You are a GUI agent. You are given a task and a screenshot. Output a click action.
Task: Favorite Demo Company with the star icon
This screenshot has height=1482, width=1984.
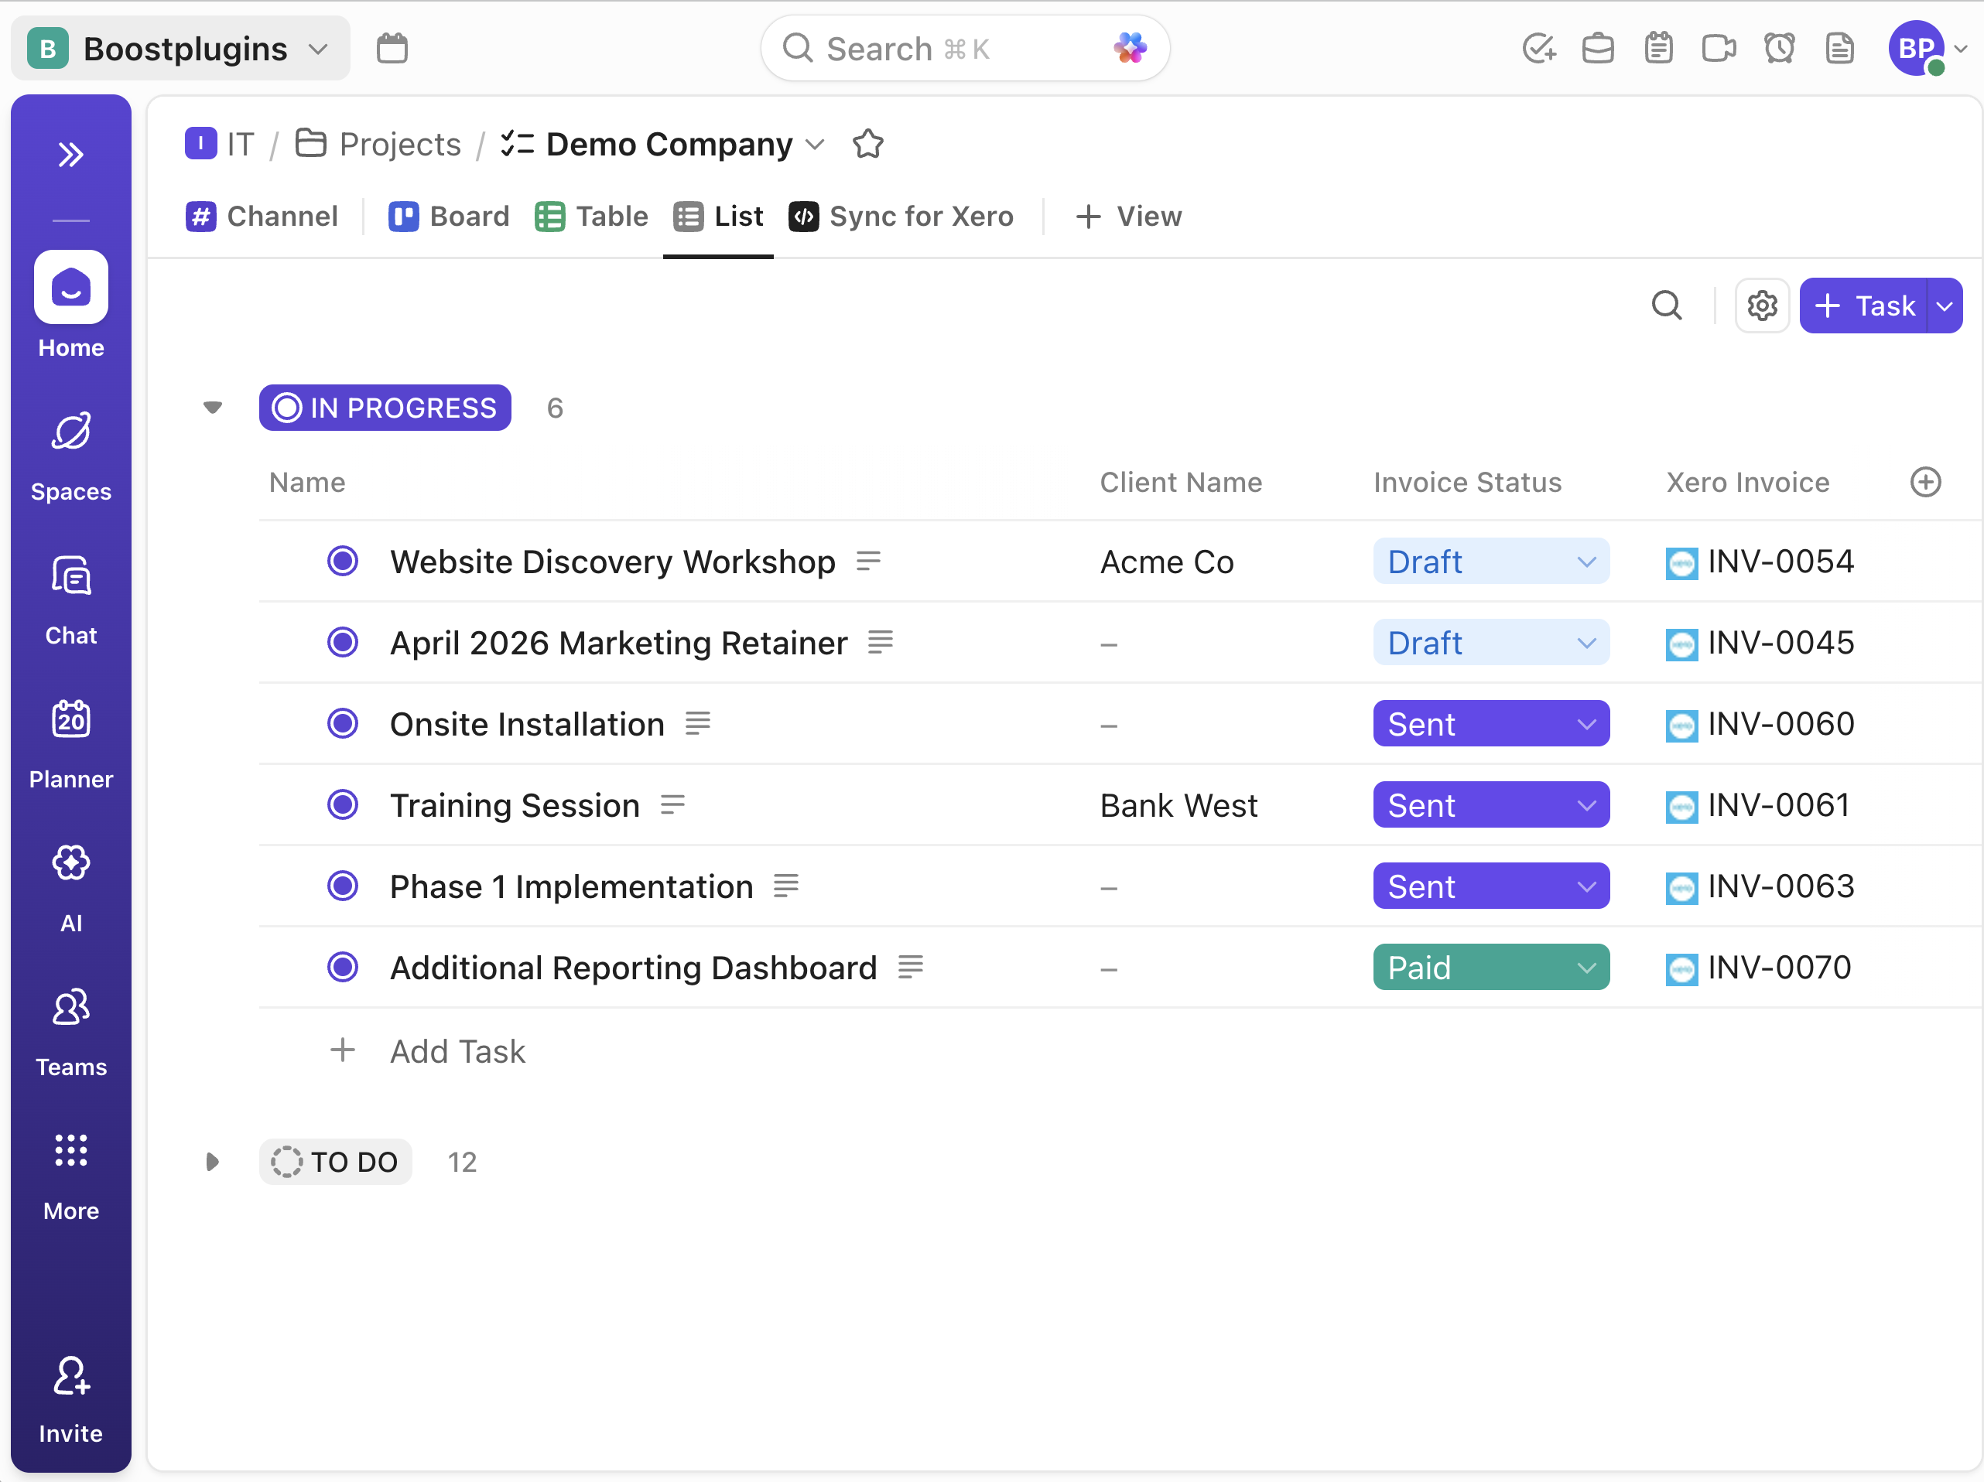point(867,145)
